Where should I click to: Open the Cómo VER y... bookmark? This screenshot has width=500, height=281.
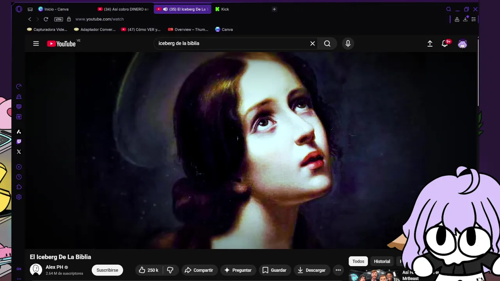coord(141,29)
